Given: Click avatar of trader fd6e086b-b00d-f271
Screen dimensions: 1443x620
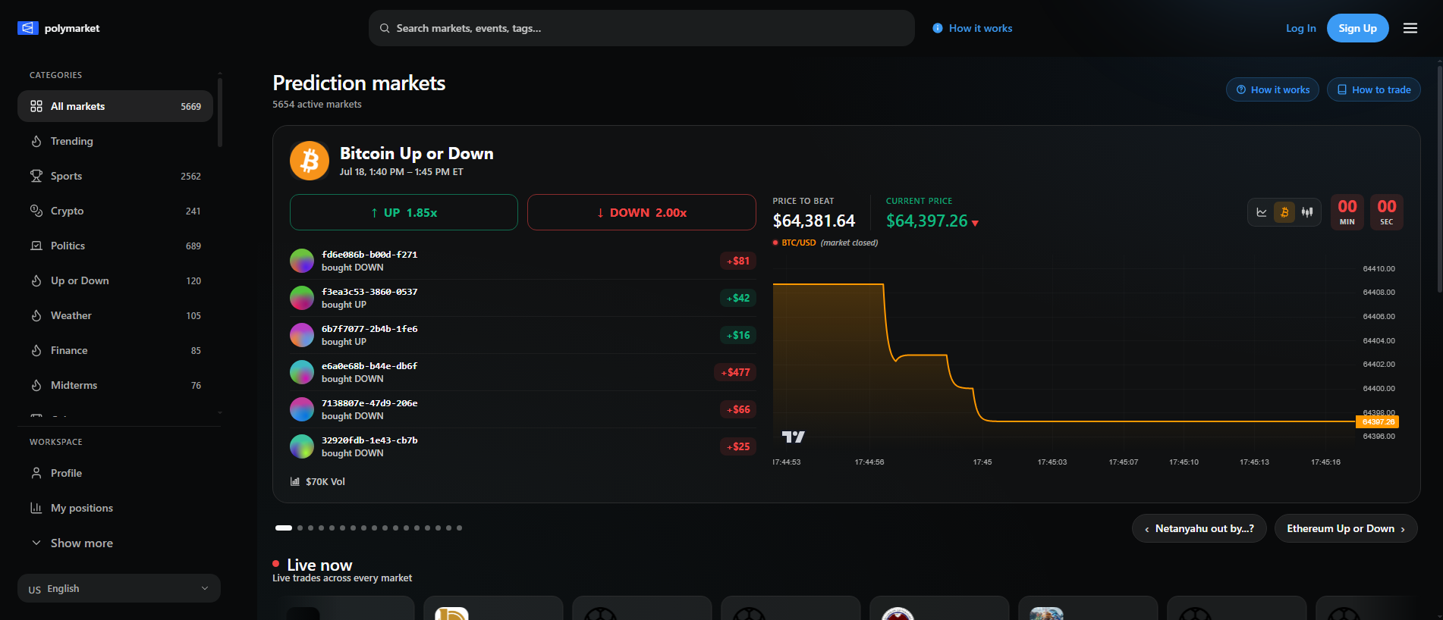Looking at the screenshot, I should point(302,261).
